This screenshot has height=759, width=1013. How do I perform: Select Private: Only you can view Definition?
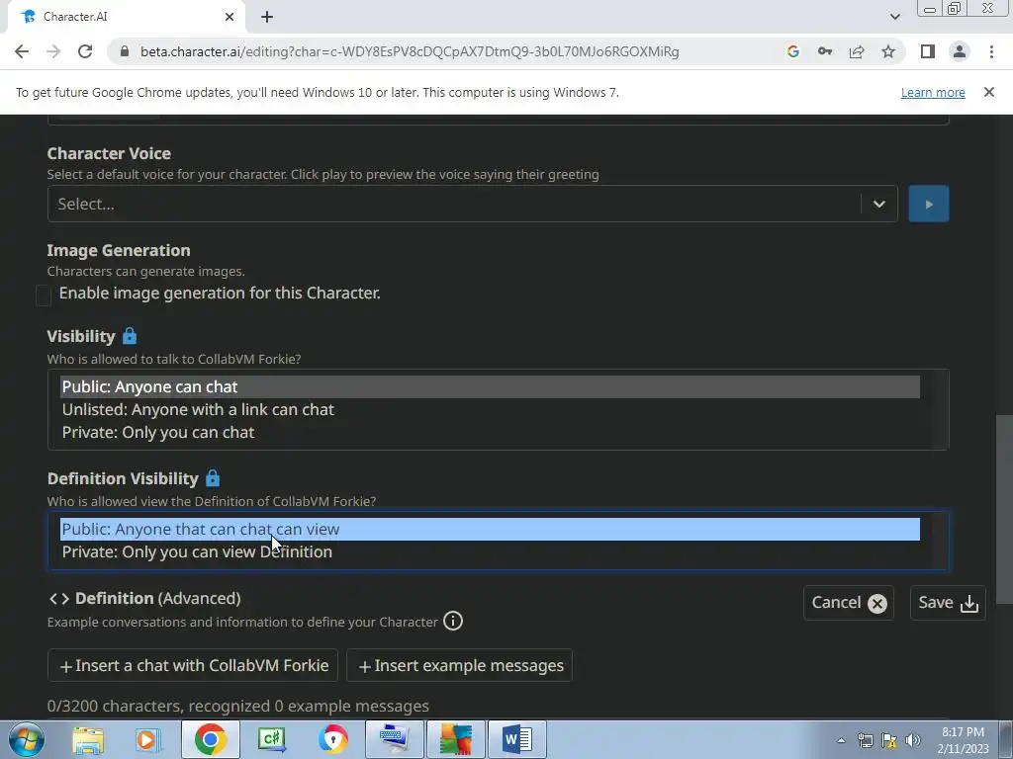[x=490, y=551]
